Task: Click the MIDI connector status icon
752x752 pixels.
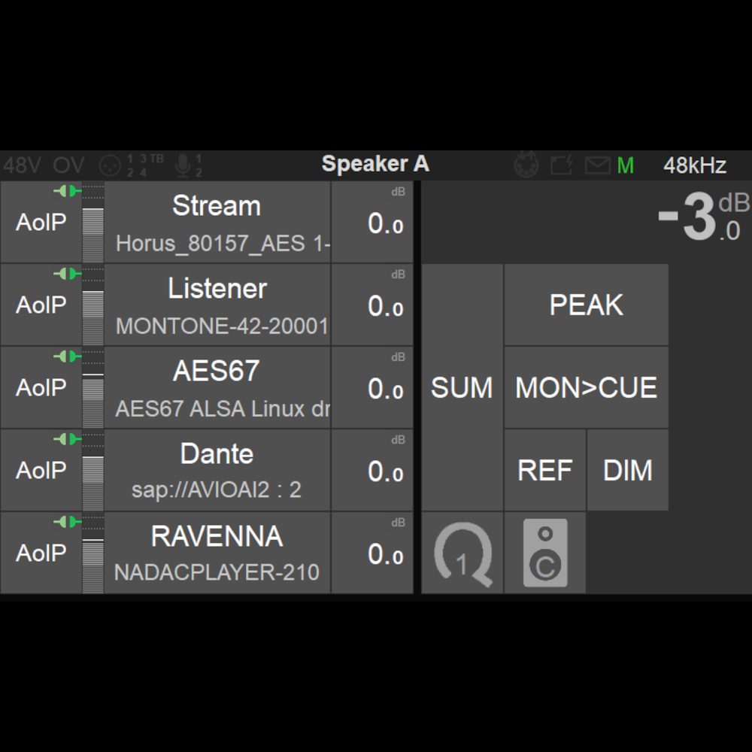Action: click(526, 165)
